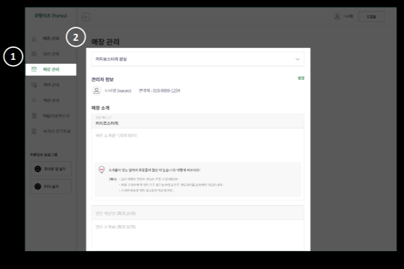The image size is (404, 269).
Task: Click the heart speech-bubble tip icon
Action: [x=101, y=170]
